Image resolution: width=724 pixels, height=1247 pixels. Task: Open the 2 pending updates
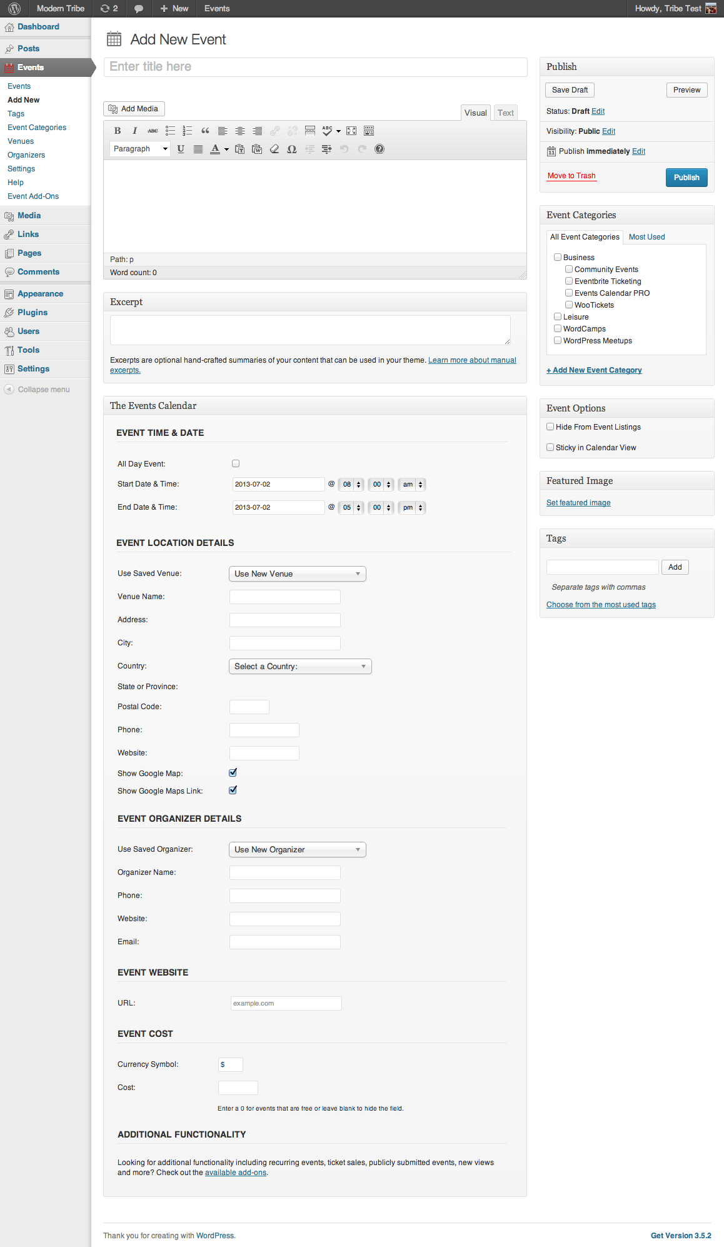[109, 9]
